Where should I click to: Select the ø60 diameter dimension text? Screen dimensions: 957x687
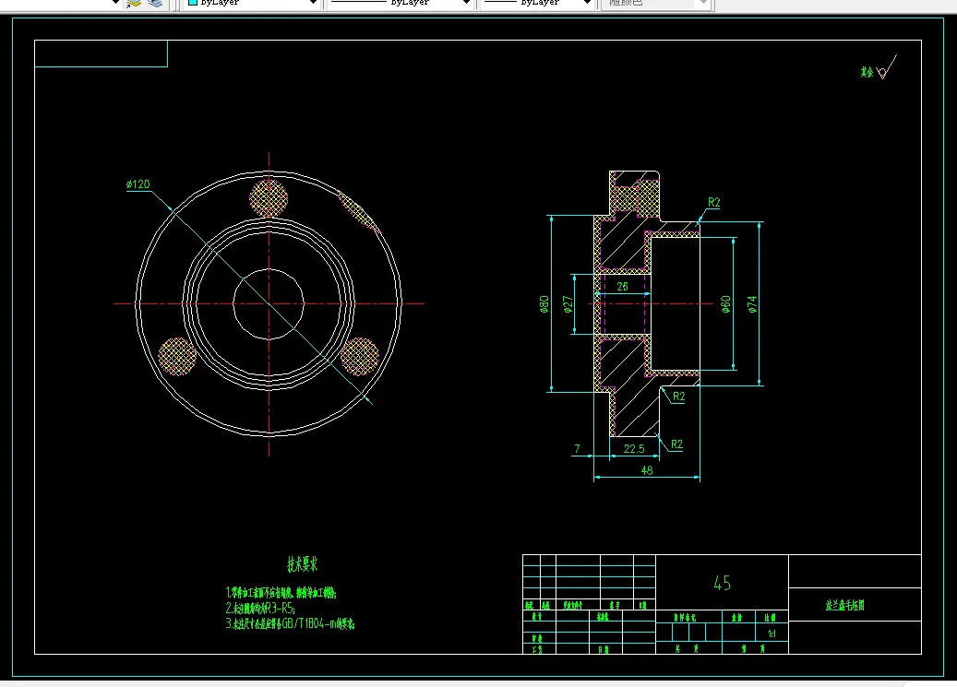pos(725,303)
